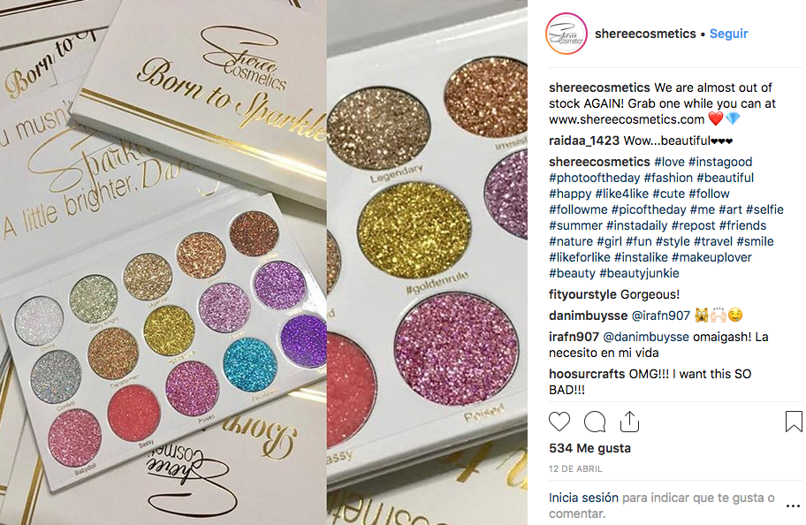Open the @irafn907 mention in danimbuysse's comment
The width and height of the screenshot is (806, 525).
[x=660, y=316]
